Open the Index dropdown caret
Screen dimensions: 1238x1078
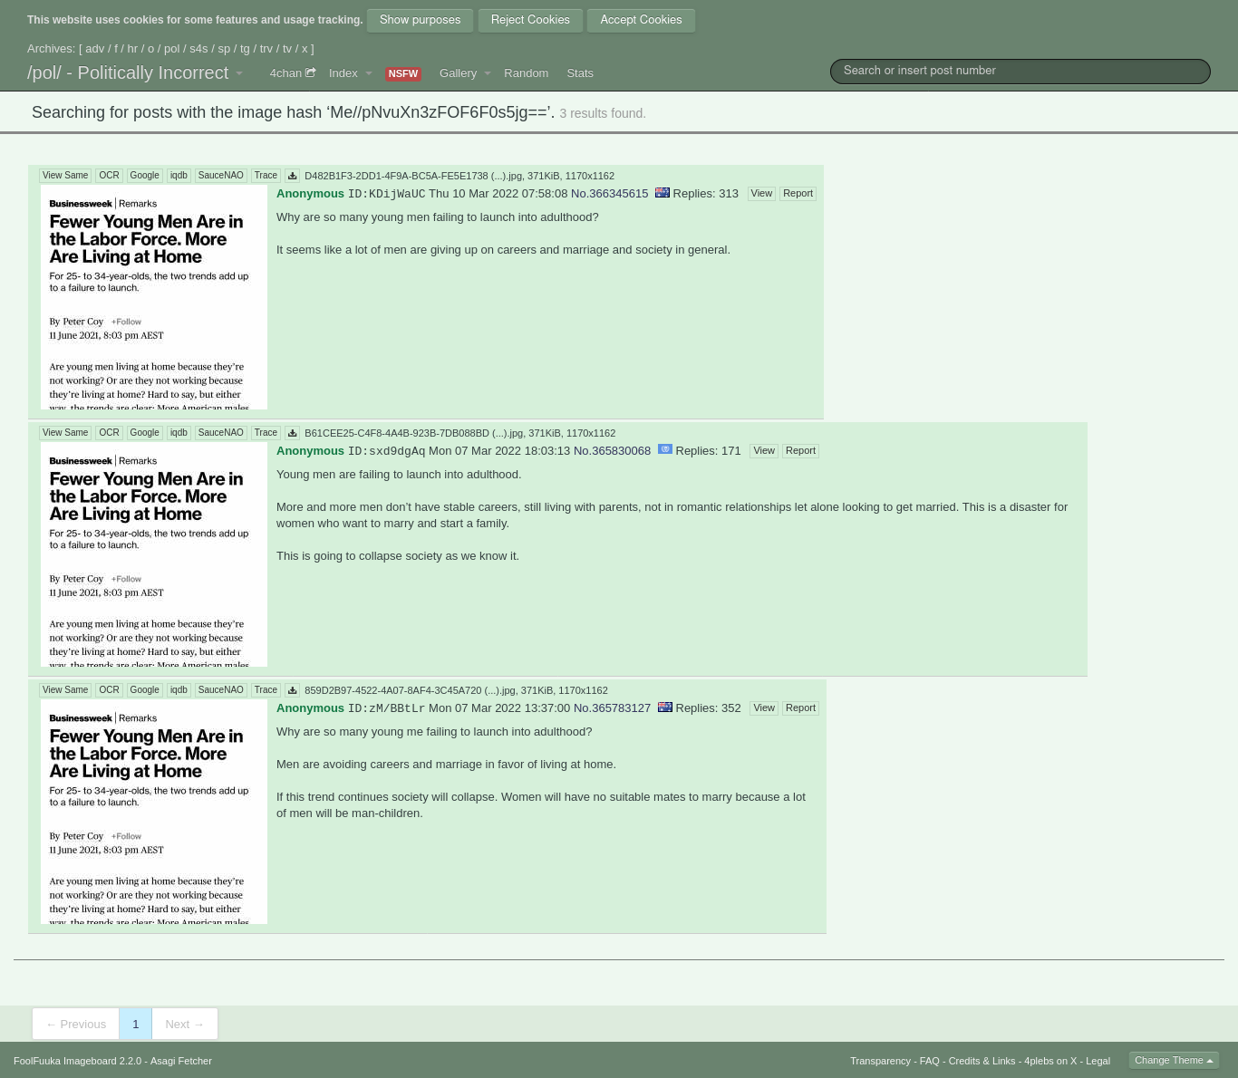point(368,73)
